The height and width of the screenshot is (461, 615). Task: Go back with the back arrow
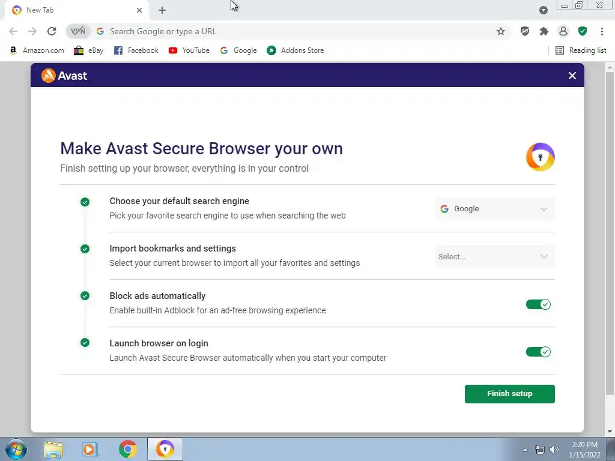(13, 31)
